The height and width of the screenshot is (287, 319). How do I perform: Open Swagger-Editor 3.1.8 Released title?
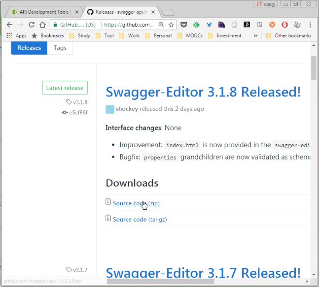pos(203,92)
